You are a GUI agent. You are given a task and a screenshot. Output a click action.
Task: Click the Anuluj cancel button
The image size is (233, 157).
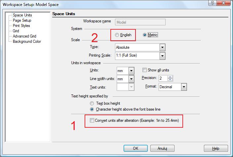pos(162,148)
